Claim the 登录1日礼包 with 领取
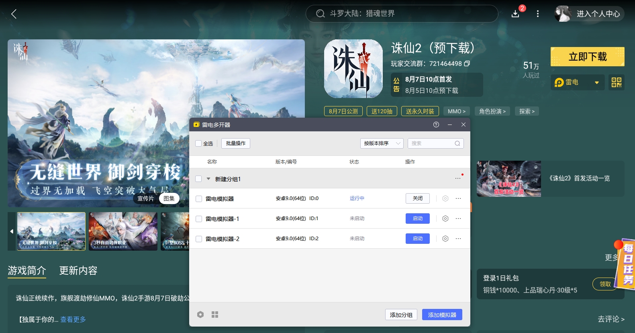The width and height of the screenshot is (635, 333). point(605,284)
